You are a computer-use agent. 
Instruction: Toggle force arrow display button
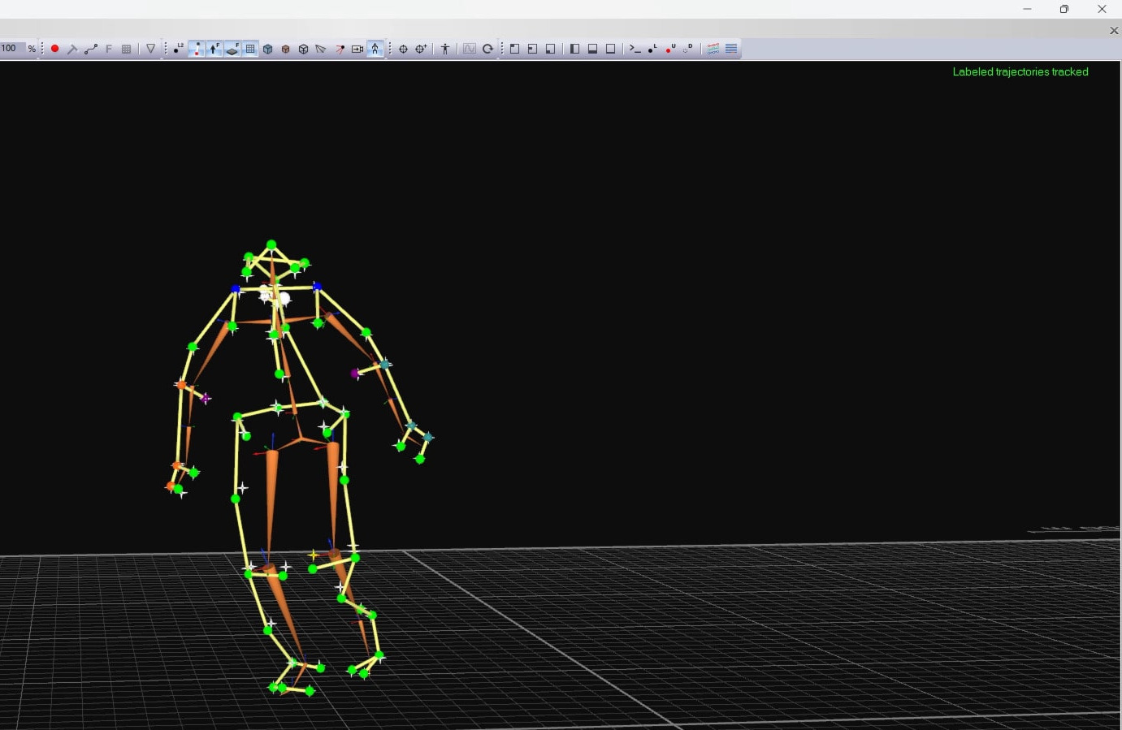214,49
